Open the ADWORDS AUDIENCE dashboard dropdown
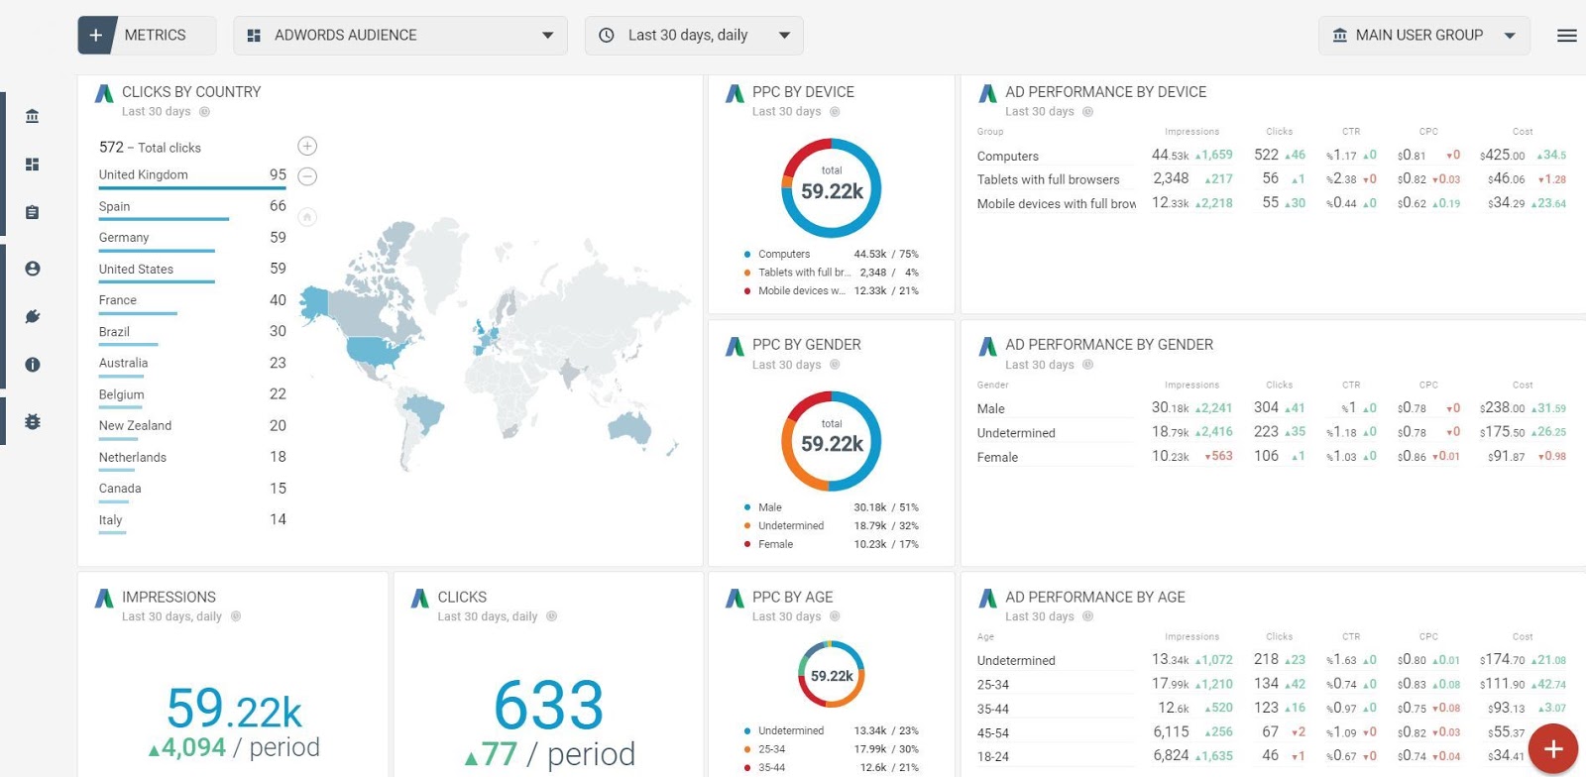This screenshot has height=777, width=1586. tap(400, 35)
